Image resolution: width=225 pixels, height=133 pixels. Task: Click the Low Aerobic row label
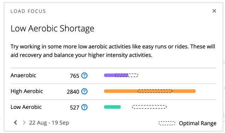tap(26, 107)
